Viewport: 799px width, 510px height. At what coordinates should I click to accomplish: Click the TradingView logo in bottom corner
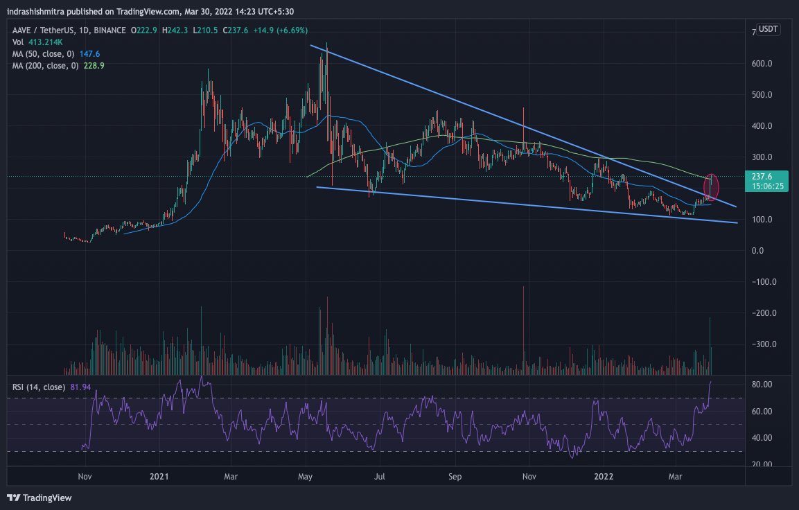click(39, 498)
